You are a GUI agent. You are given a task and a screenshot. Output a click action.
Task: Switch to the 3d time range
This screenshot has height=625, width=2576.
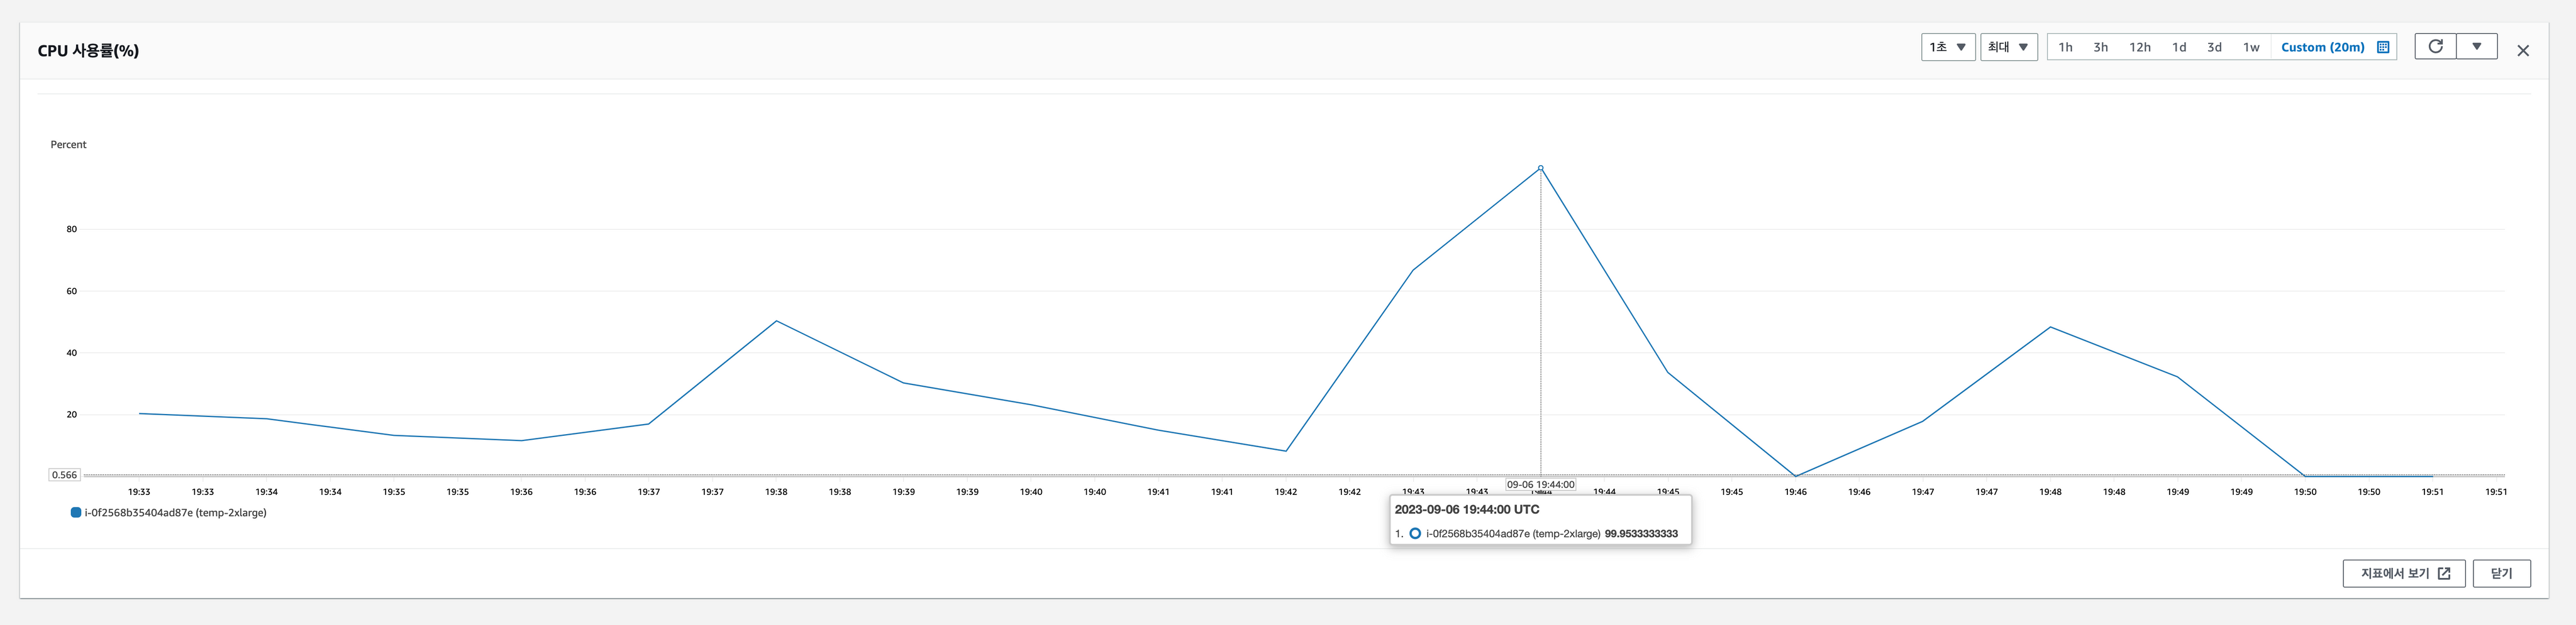(2214, 47)
